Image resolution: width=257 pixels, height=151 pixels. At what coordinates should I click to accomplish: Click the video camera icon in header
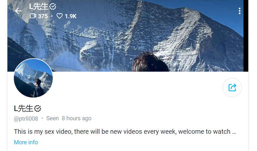33,16
